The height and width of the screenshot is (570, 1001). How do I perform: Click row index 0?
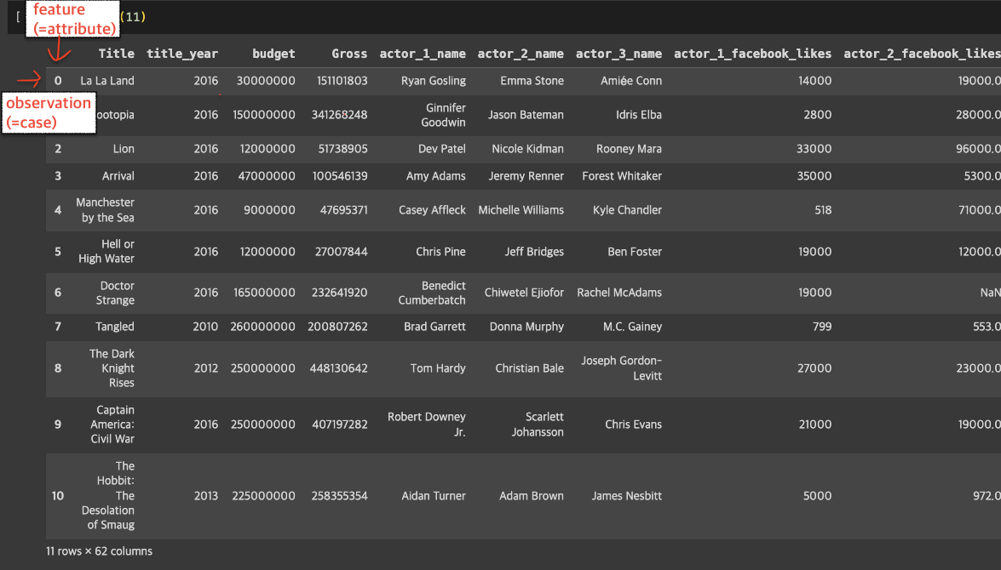coord(58,81)
